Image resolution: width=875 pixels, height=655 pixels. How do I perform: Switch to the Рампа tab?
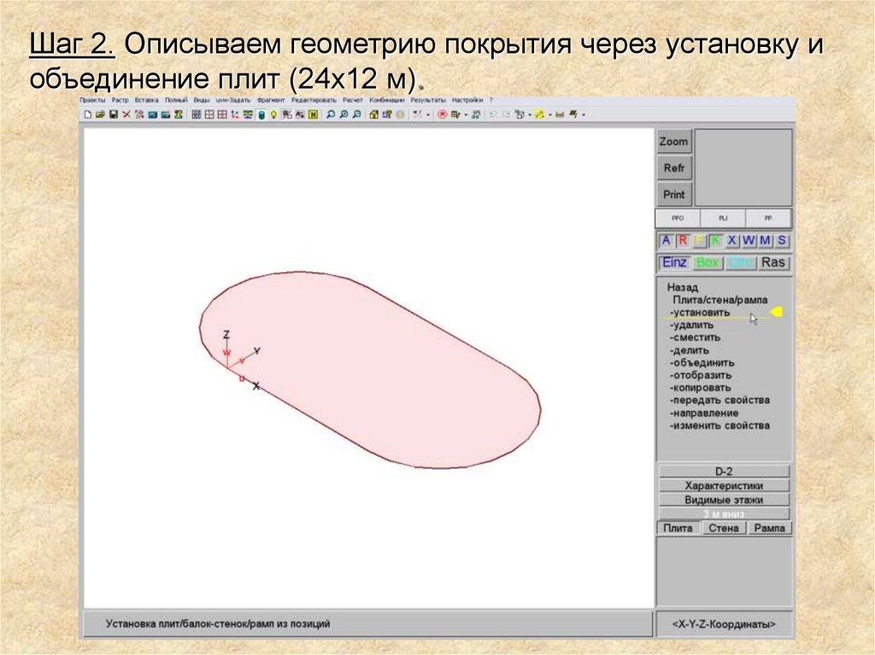[x=769, y=529]
